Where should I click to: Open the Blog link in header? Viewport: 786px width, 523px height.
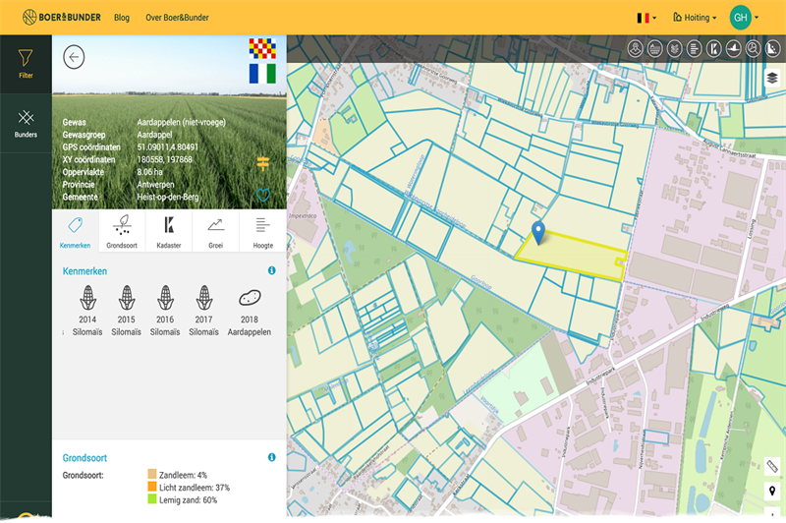pos(122,18)
